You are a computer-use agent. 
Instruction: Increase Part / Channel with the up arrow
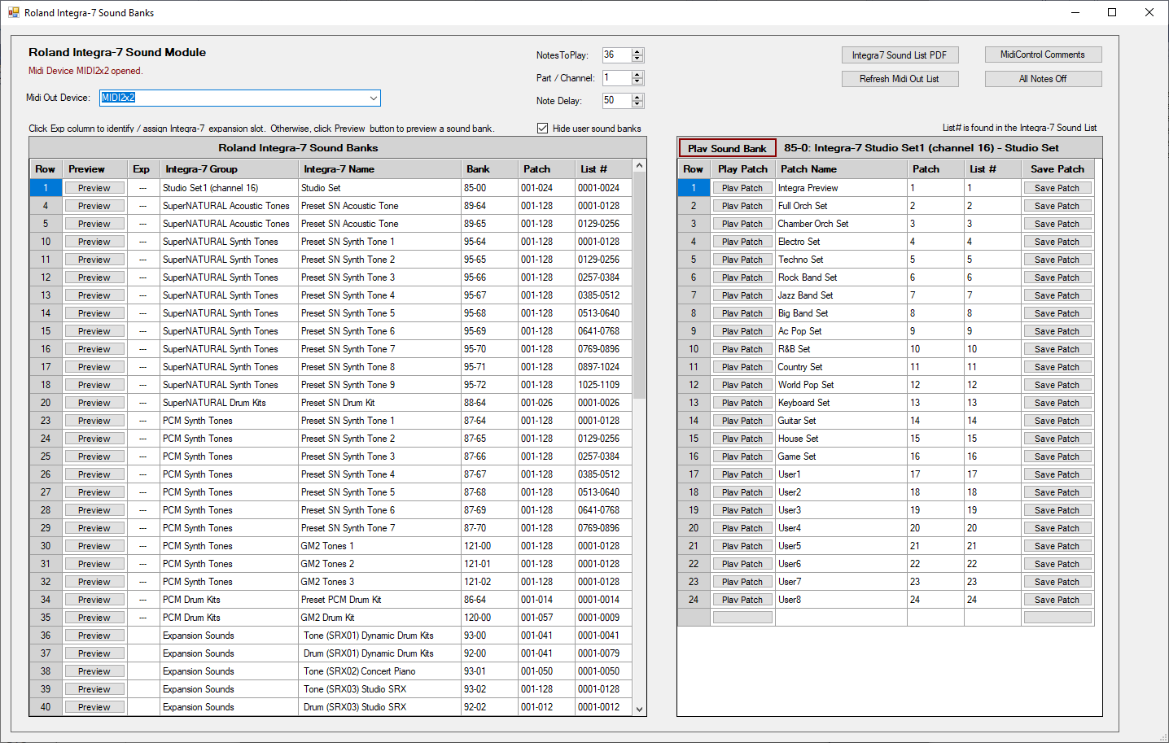tap(637, 75)
